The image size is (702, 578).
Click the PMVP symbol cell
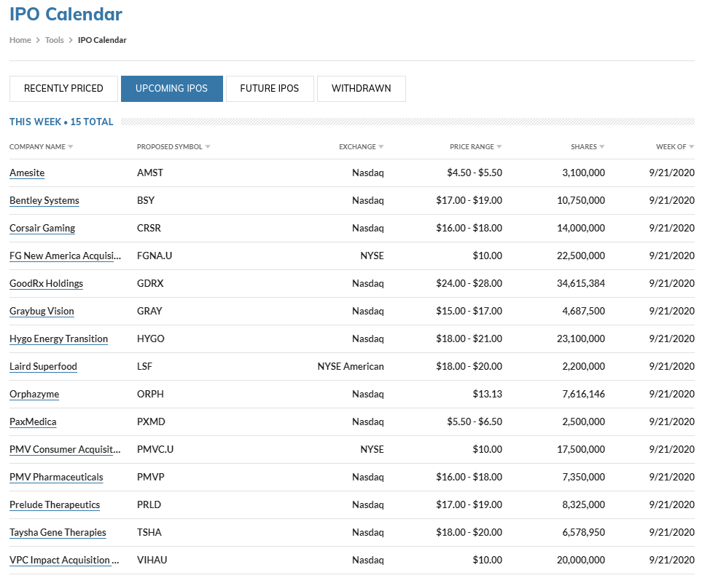(x=150, y=478)
